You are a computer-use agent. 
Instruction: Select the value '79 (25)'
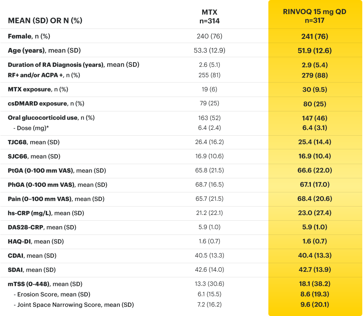click(x=209, y=103)
